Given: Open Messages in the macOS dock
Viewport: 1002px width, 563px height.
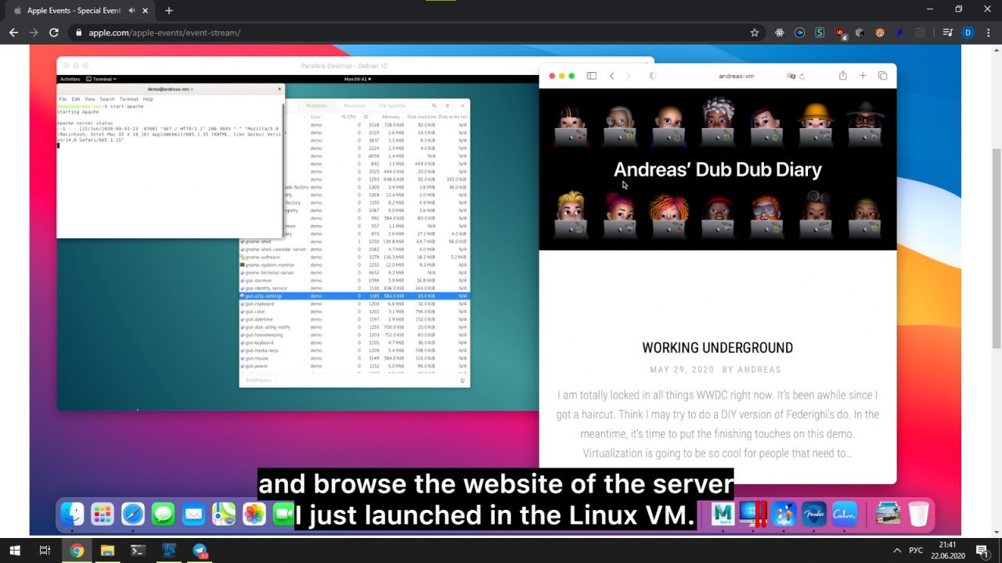Looking at the screenshot, I should (163, 514).
